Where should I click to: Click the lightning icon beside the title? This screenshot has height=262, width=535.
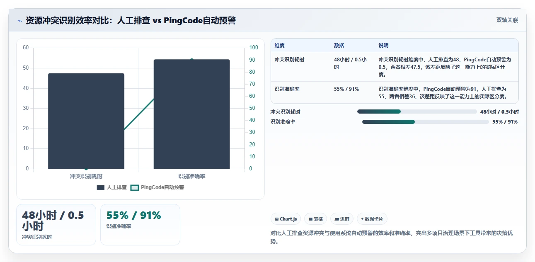pos(19,21)
